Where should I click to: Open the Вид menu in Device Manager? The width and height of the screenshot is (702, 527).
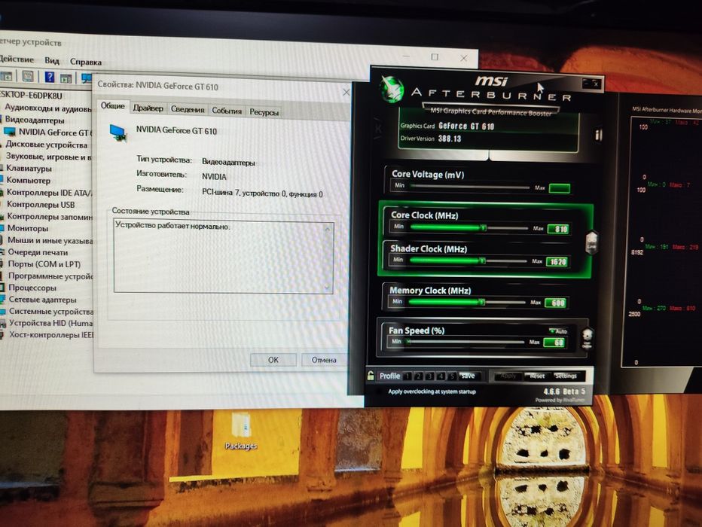point(52,60)
